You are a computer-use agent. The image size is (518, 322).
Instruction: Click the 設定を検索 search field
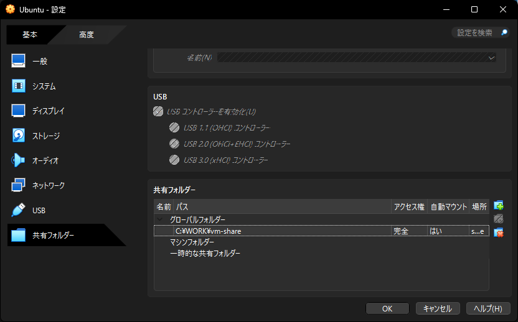(476, 33)
